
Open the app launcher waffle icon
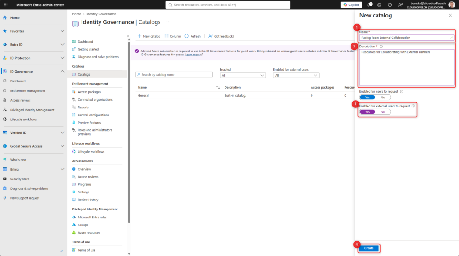pyautogui.click(x=5, y=4)
